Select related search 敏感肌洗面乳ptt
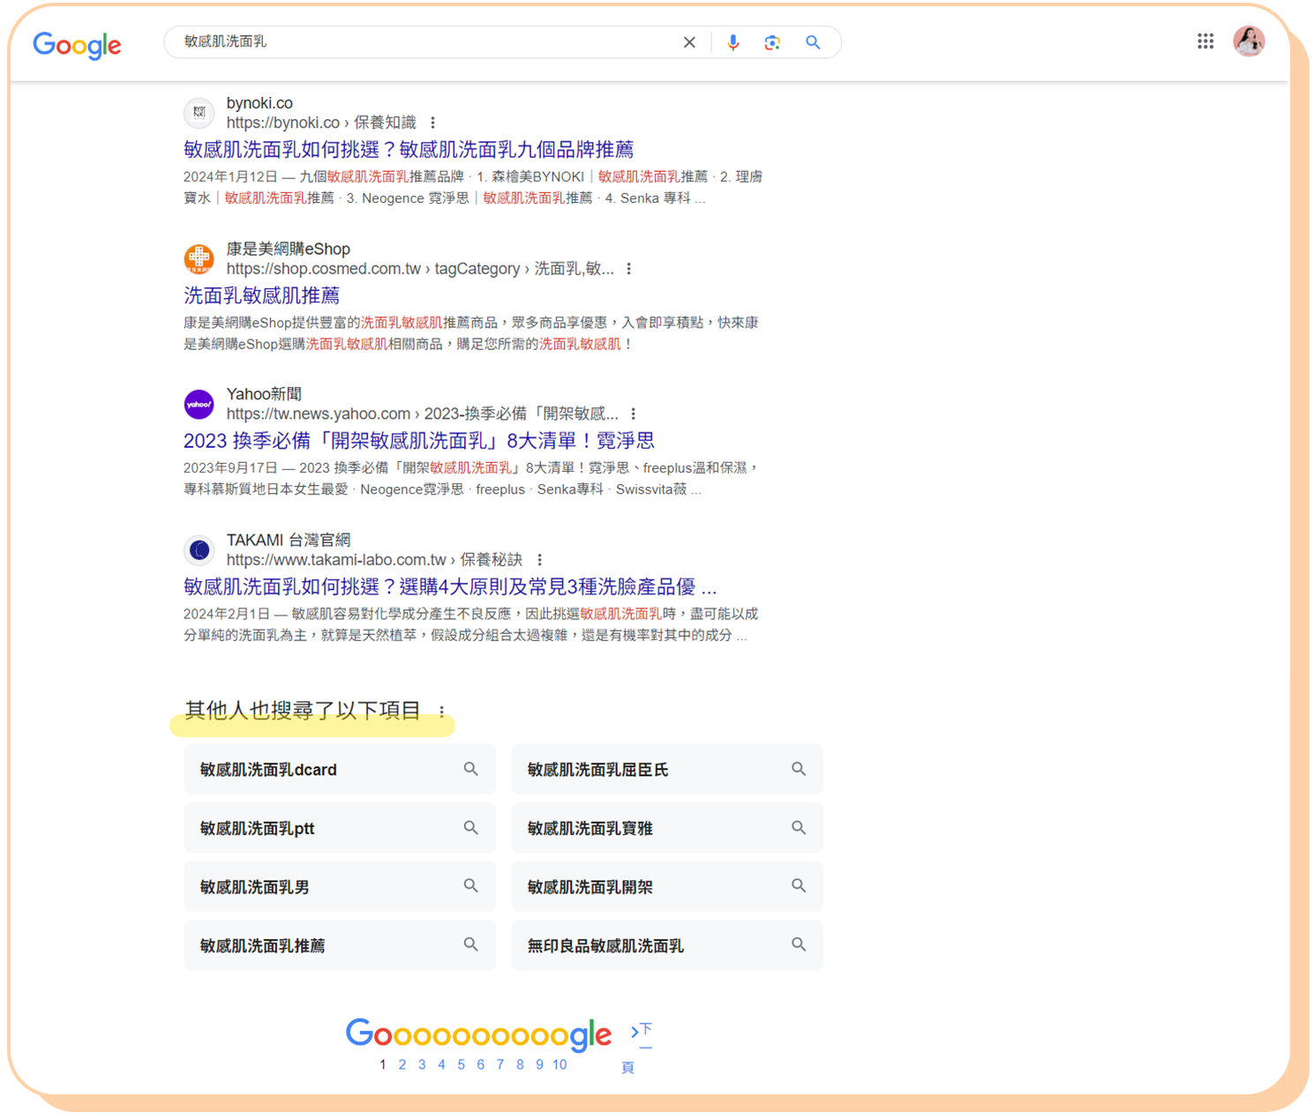 pyautogui.click(x=340, y=827)
